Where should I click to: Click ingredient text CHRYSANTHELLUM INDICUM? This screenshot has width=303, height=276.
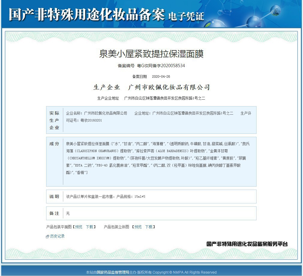(x=90, y=158)
